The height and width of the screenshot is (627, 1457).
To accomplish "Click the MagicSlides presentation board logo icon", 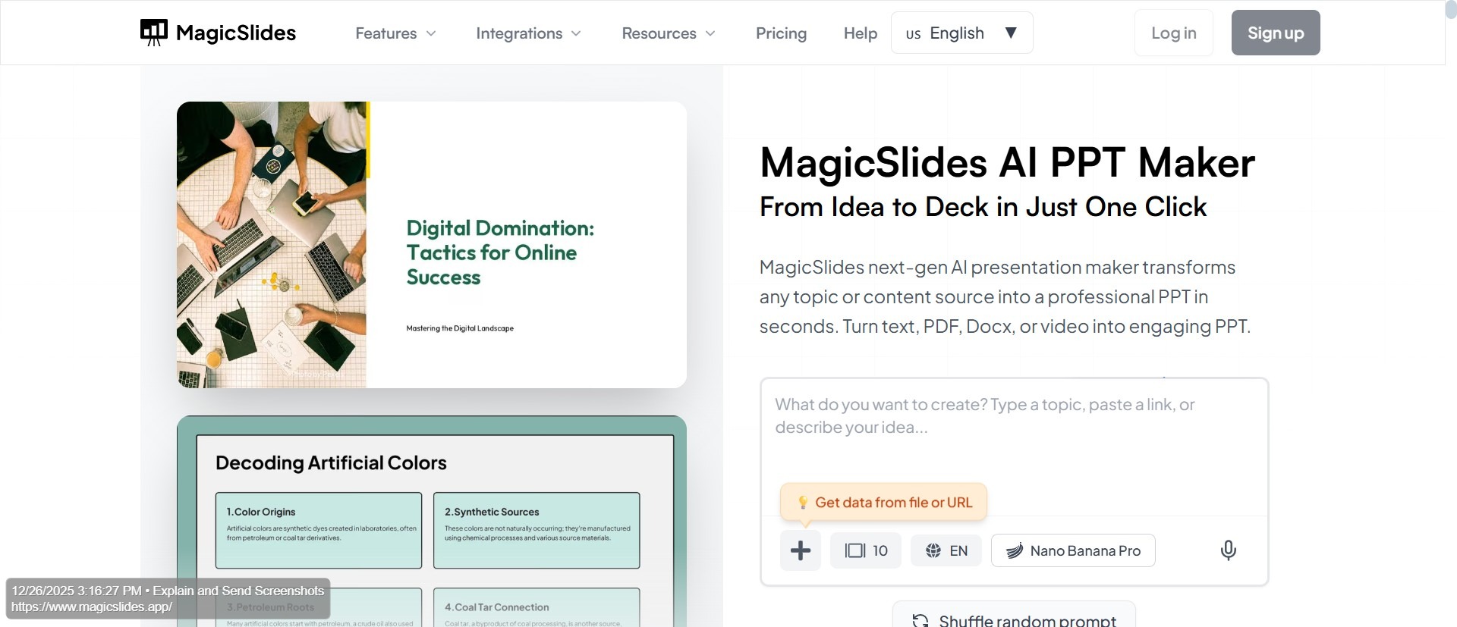I will tap(154, 33).
